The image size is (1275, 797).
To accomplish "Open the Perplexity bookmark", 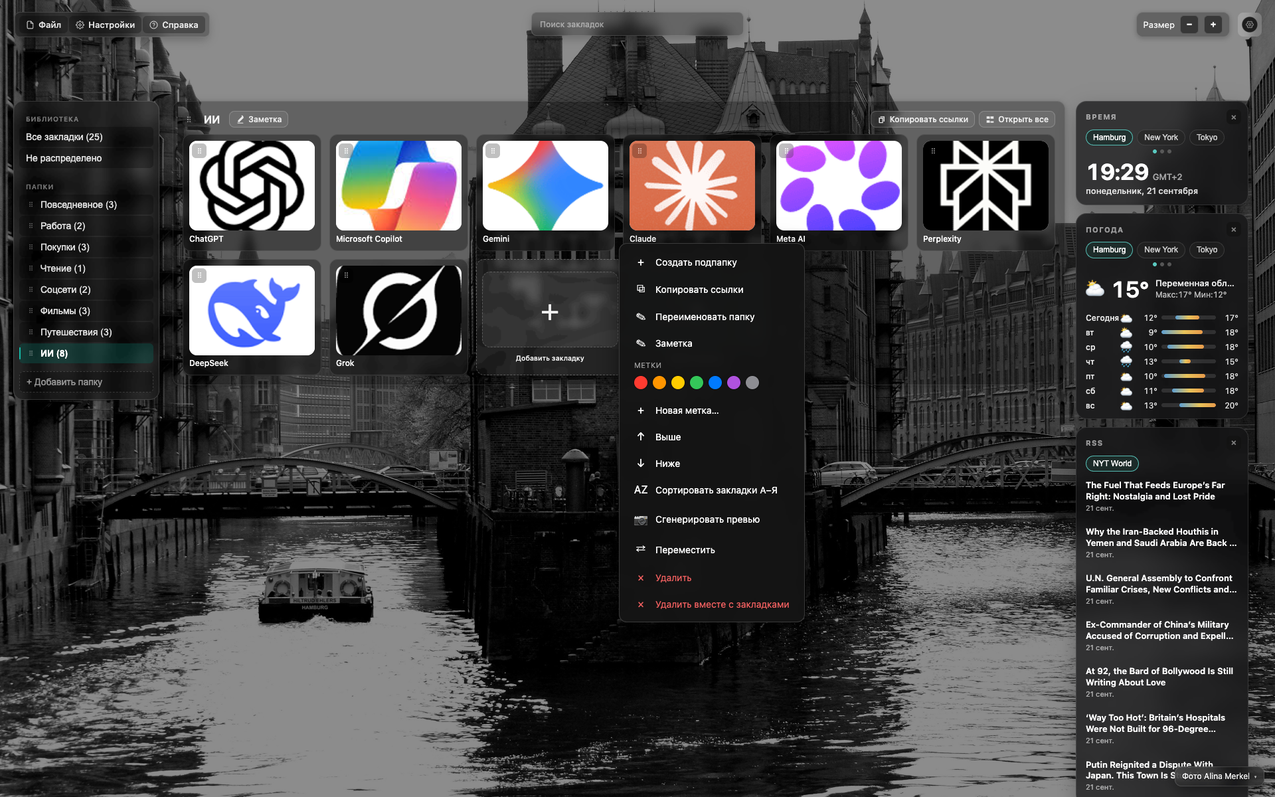I will (x=985, y=185).
